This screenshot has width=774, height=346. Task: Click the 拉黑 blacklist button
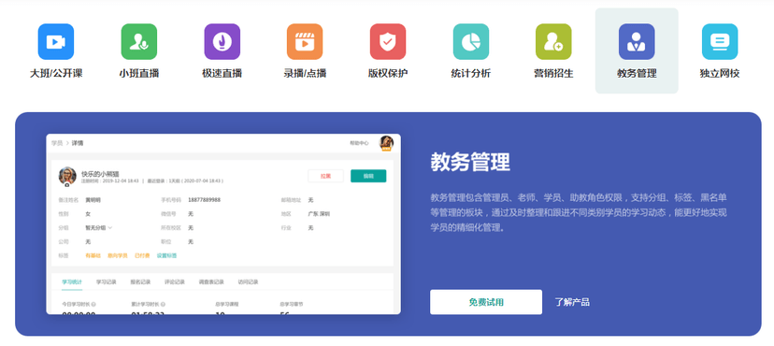325,176
